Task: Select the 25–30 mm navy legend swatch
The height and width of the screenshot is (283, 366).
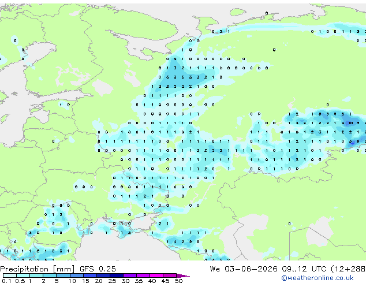Action: (x=116, y=275)
